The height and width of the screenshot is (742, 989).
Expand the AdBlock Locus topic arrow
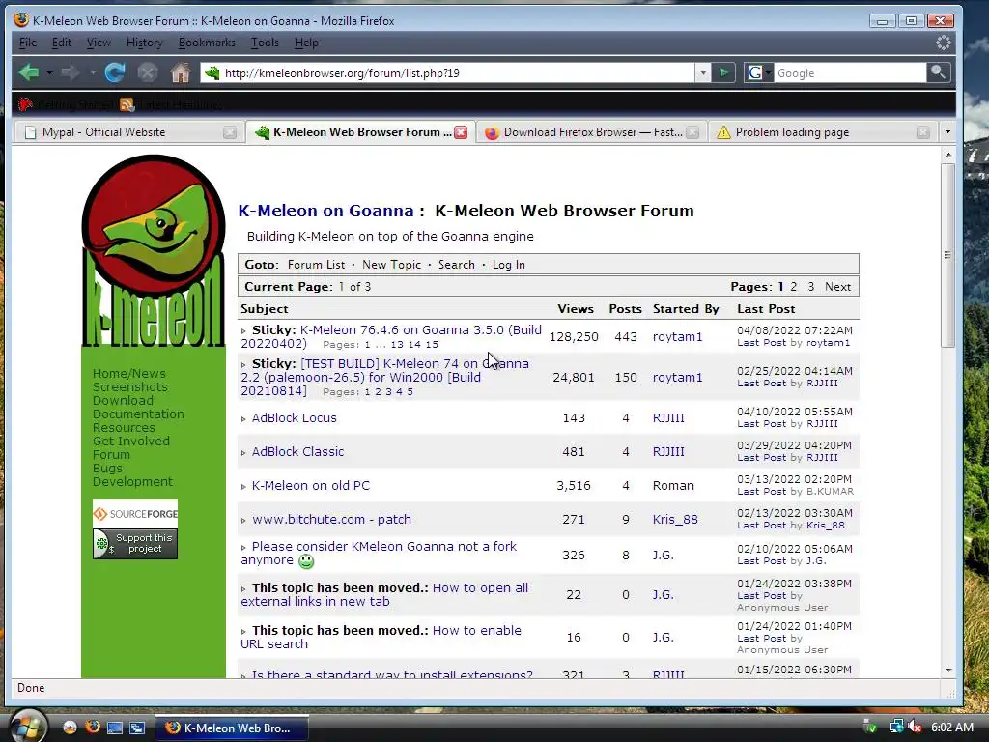243,419
